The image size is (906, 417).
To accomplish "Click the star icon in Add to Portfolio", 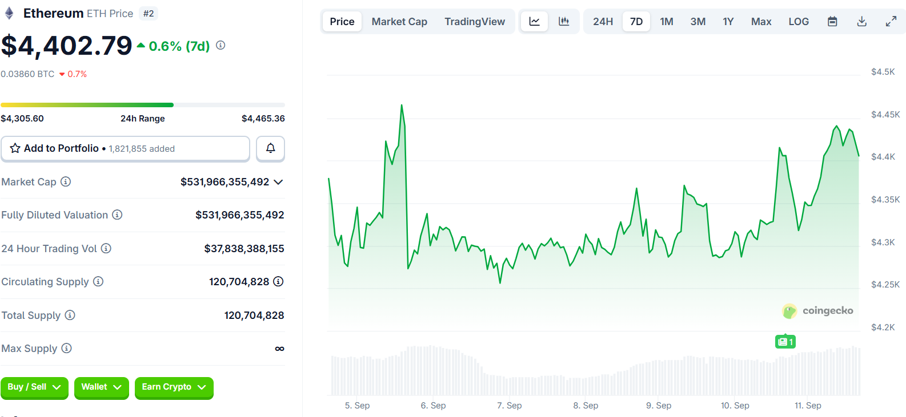I will 15,148.
